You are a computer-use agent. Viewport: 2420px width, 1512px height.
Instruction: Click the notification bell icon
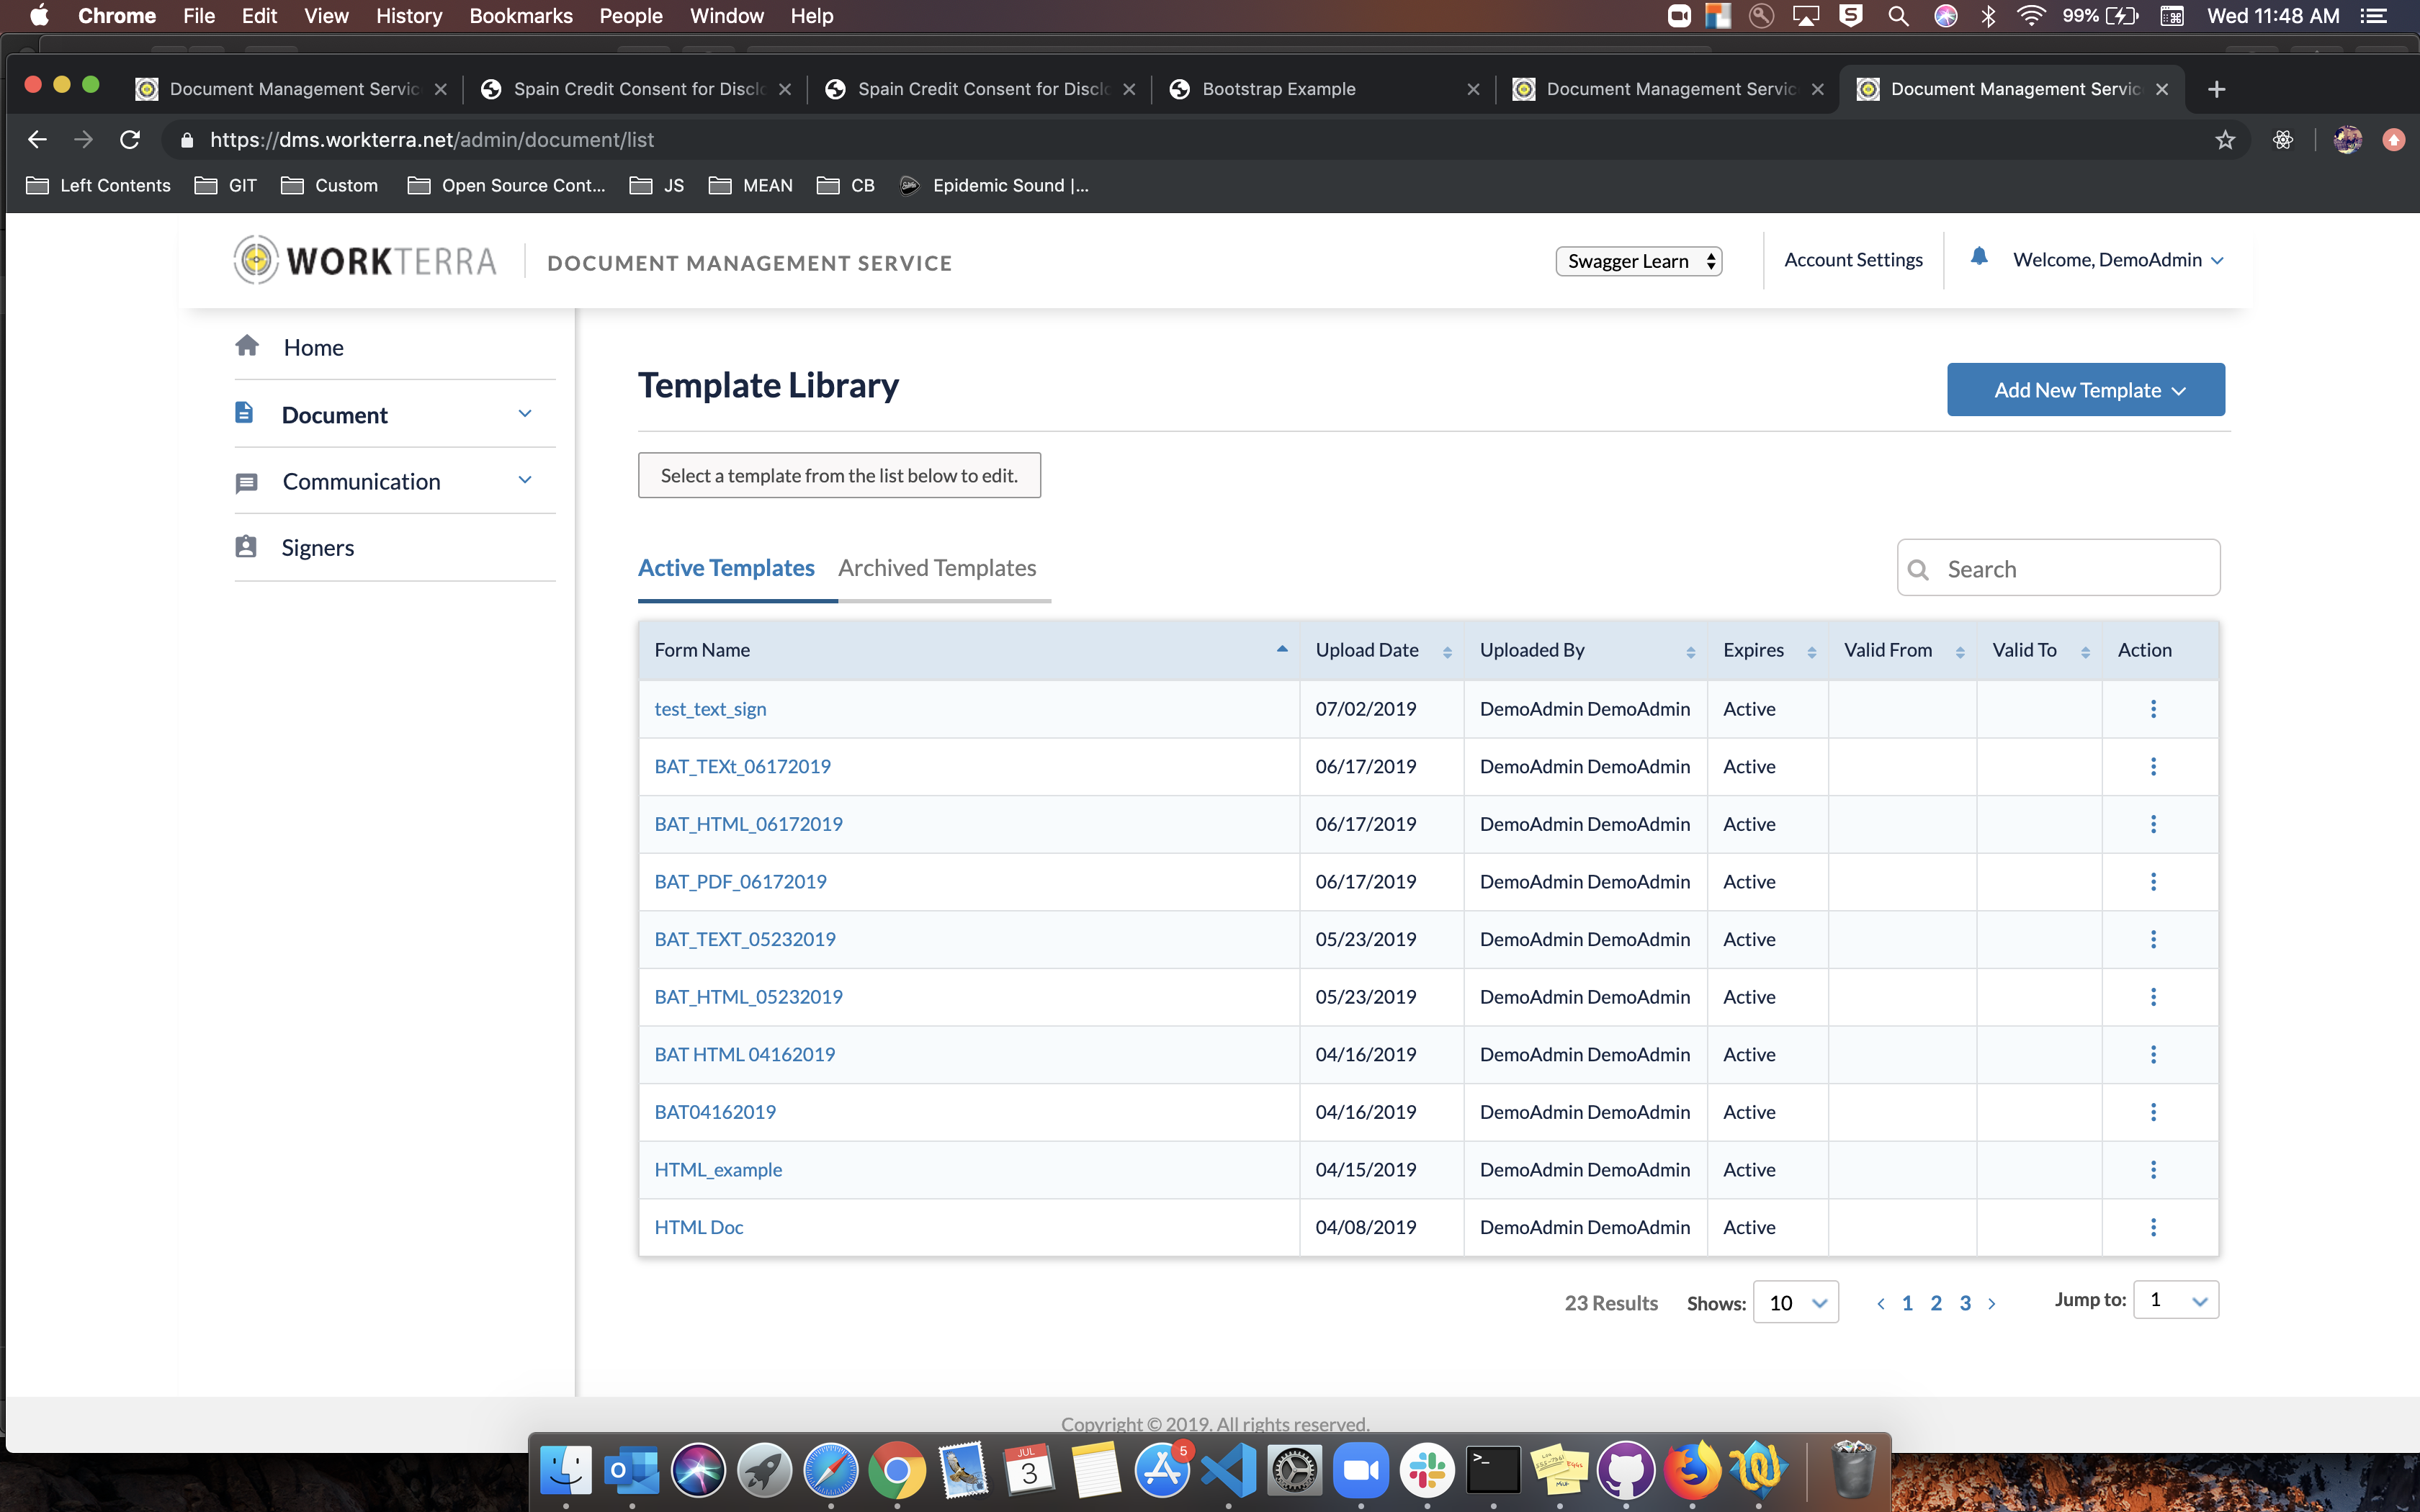tap(1978, 257)
